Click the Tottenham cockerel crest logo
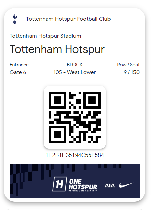This screenshot has width=151, height=210. 15,19
